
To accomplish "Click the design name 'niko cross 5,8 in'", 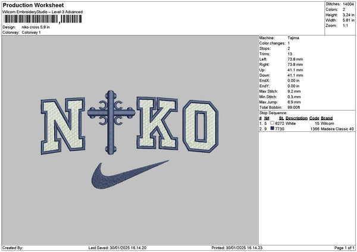I will click(x=36, y=27).
